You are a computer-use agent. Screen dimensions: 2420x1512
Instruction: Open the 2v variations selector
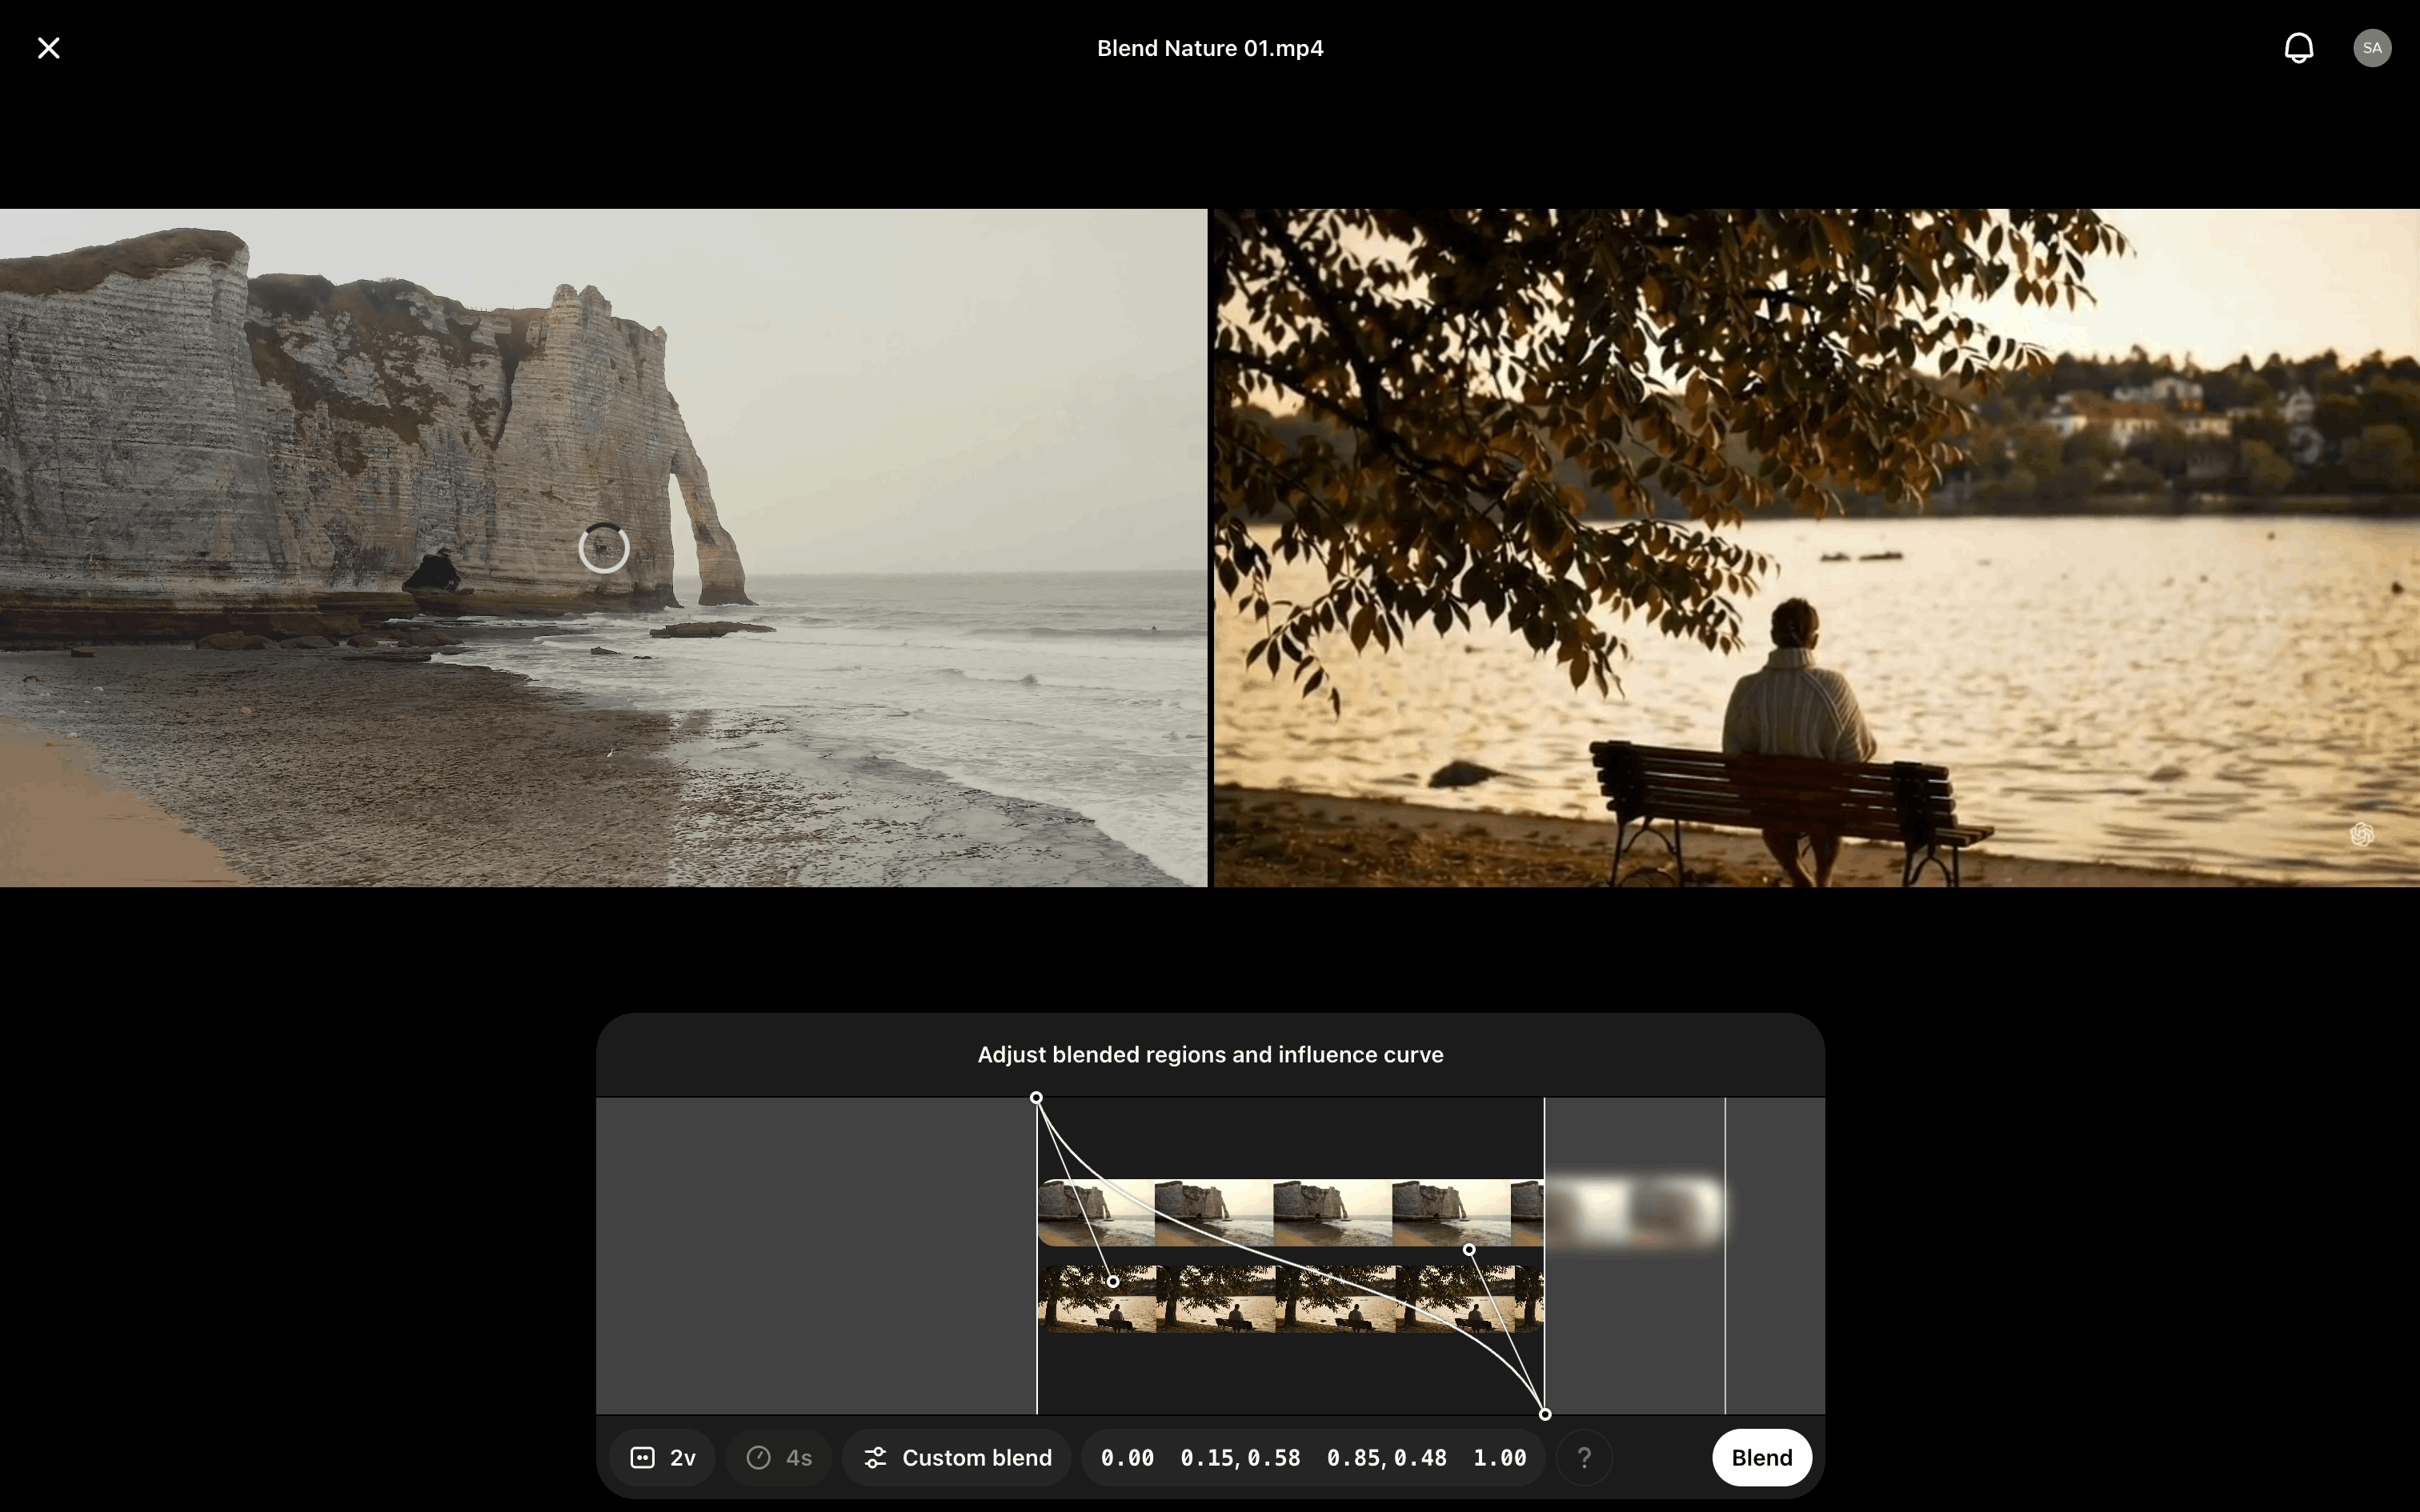663,1457
